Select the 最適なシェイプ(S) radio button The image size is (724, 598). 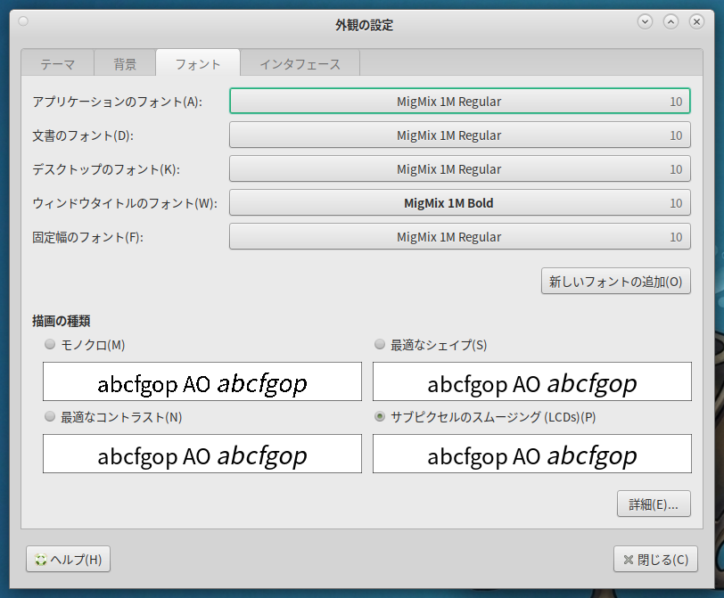(380, 344)
